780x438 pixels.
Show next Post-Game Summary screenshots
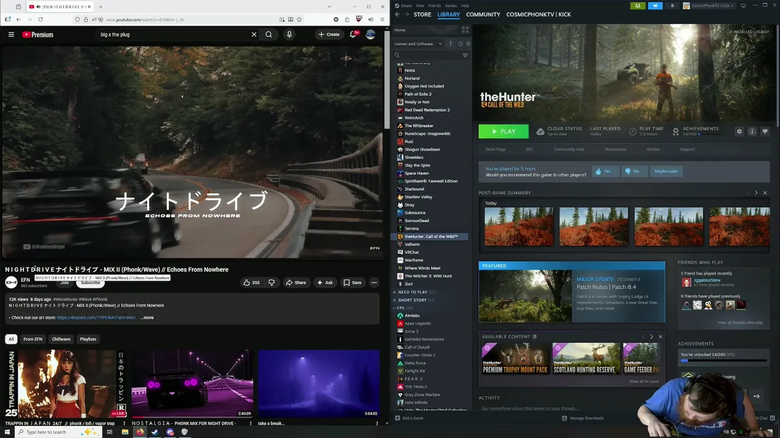point(756,193)
